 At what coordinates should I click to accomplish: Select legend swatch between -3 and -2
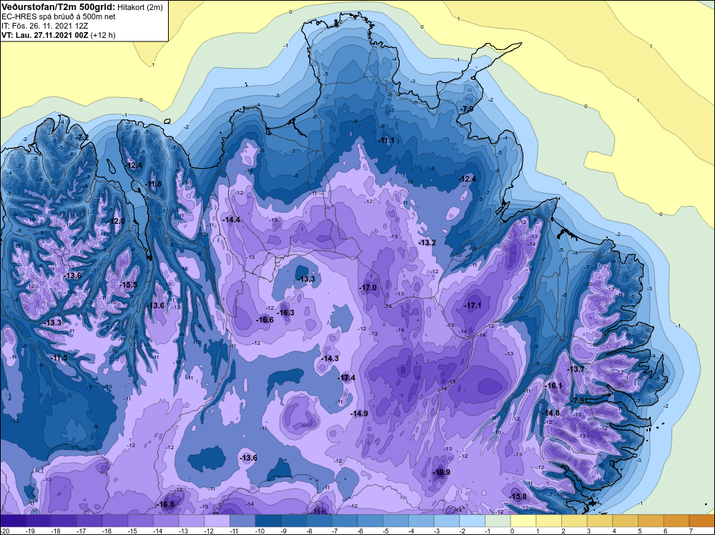pyautogui.click(x=447, y=521)
